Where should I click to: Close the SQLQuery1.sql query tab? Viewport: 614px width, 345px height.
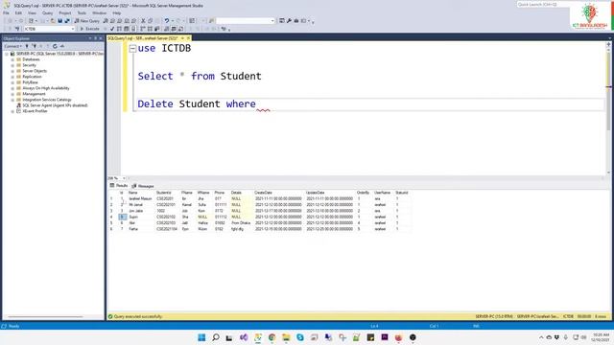tap(188, 38)
